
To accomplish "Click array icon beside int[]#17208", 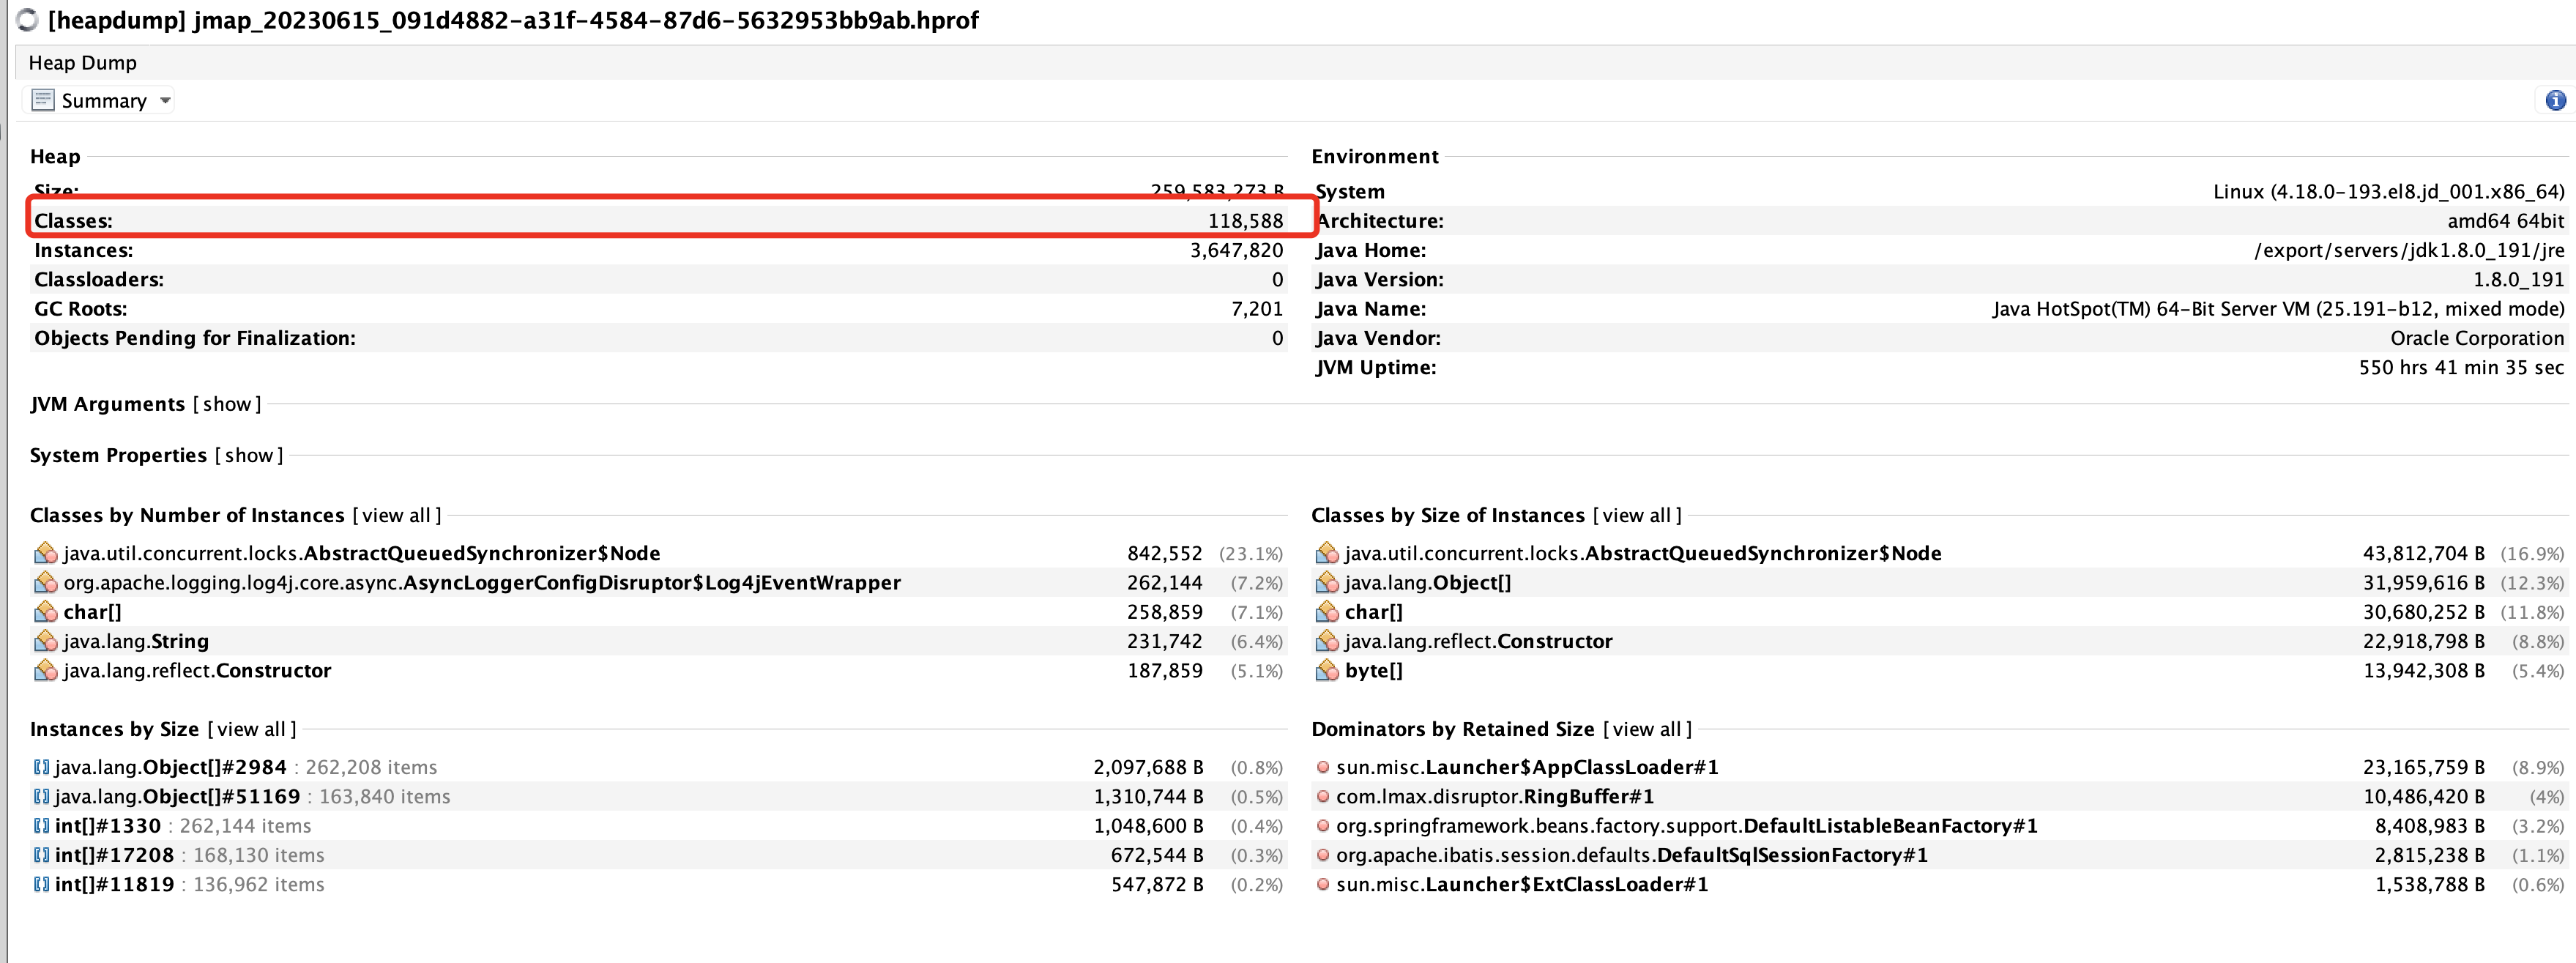I will pyautogui.click(x=41, y=855).
